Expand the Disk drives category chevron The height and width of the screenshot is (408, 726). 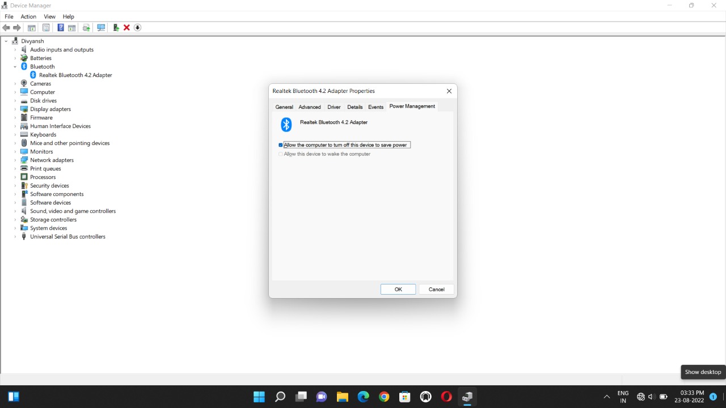coord(15,100)
